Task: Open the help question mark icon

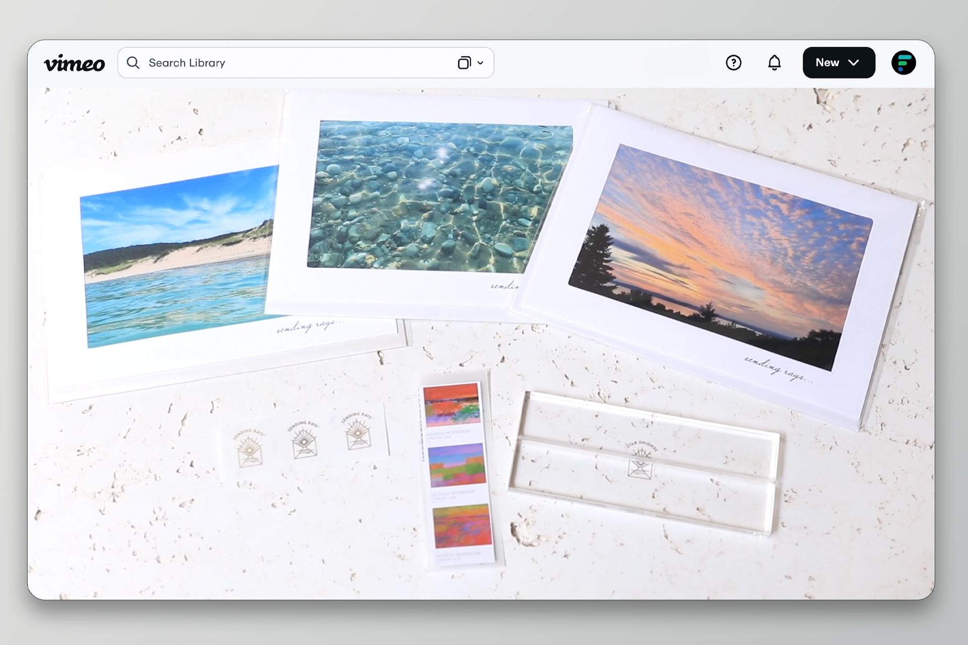Action: pyautogui.click(x=734, y=62)
